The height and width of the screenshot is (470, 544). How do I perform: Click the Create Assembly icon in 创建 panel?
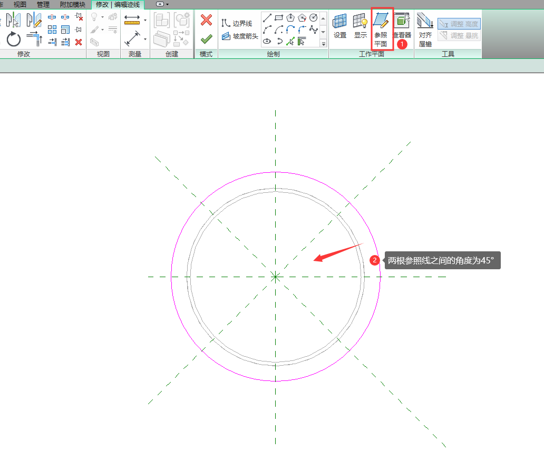[182, 20]
